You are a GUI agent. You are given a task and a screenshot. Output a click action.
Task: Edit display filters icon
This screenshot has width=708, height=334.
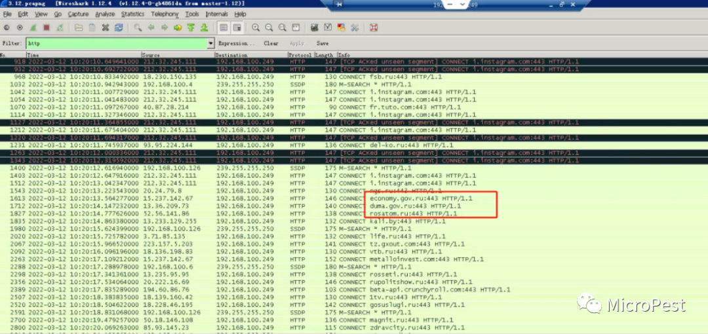(x=328, y=28)
